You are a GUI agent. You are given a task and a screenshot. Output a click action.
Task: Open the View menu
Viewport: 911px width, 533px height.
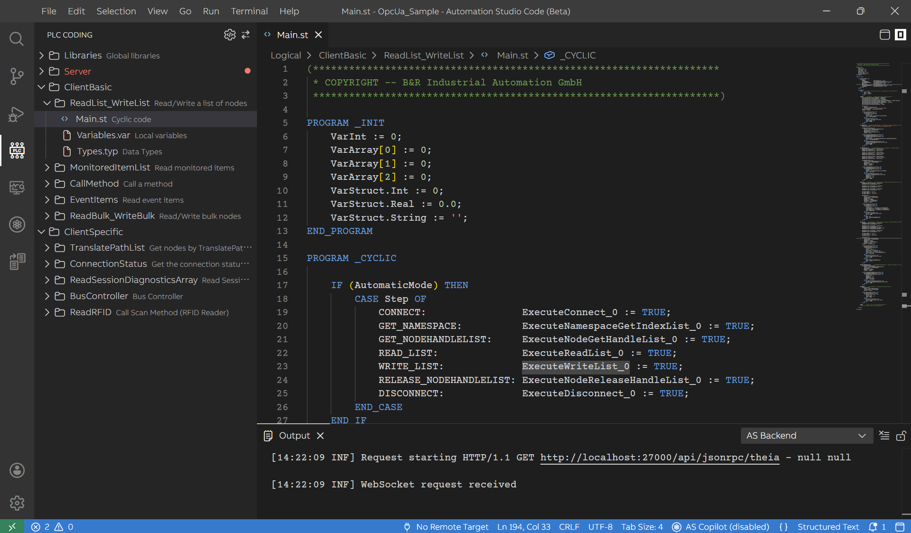point(157,11)
